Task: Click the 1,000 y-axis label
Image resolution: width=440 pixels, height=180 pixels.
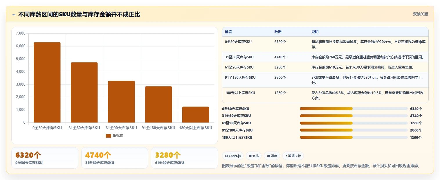Action: pyautogui.click(x=21, y=110)
